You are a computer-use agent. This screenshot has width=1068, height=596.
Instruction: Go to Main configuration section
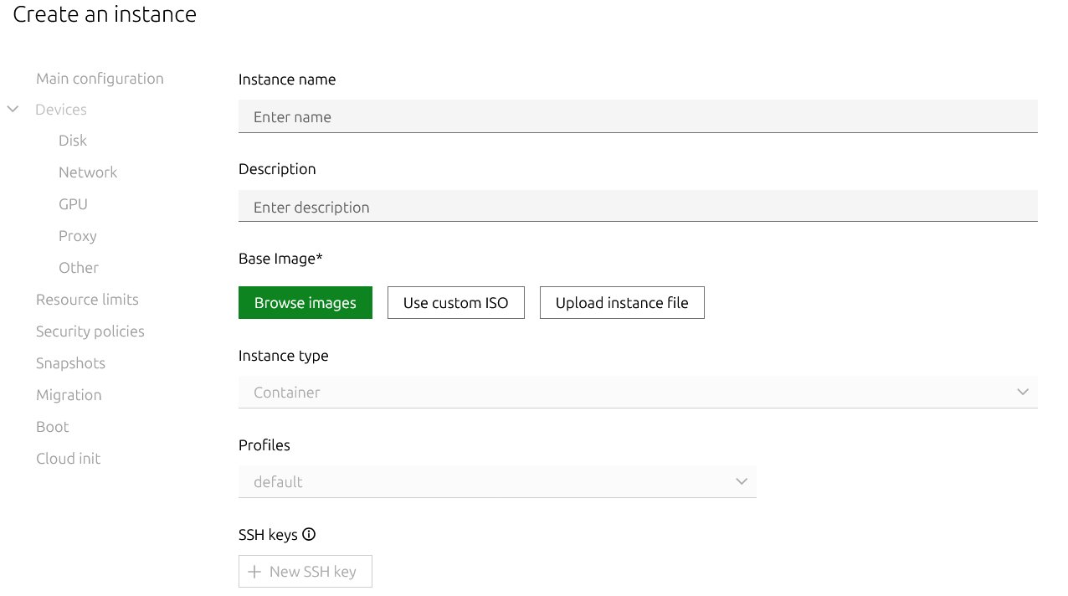[x=100, y=79]
